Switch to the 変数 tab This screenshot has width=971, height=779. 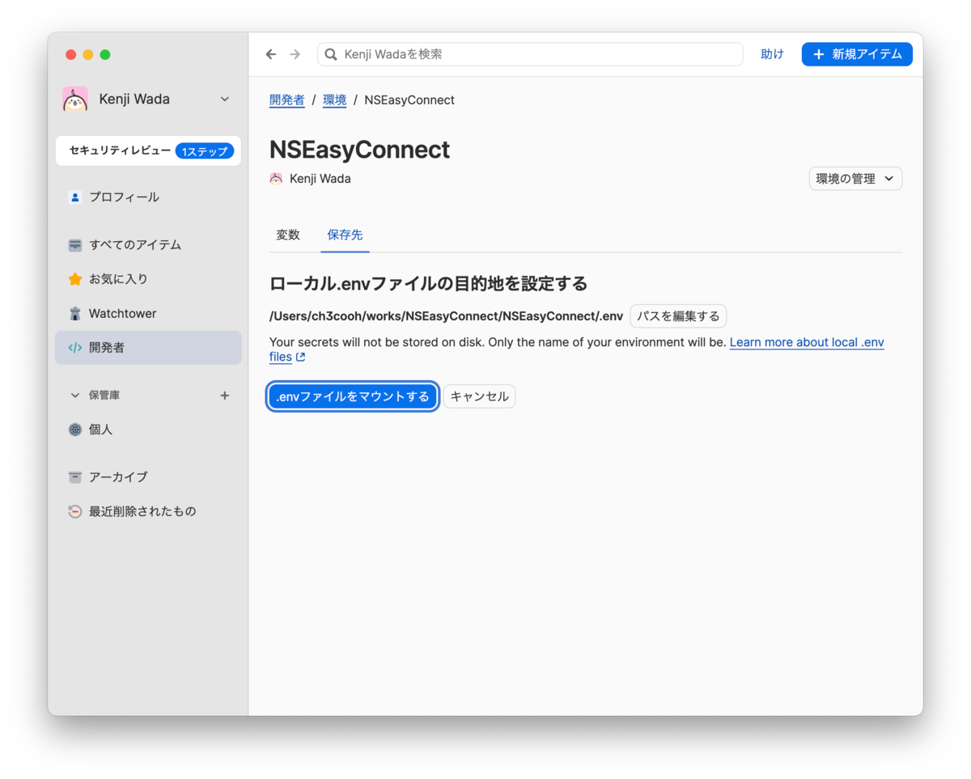click(x=288, y=235)
